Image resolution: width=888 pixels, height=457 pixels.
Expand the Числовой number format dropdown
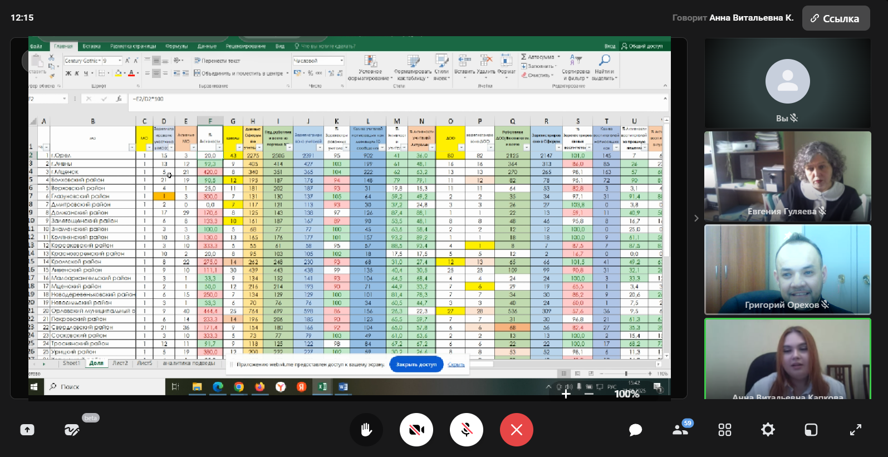341,61
